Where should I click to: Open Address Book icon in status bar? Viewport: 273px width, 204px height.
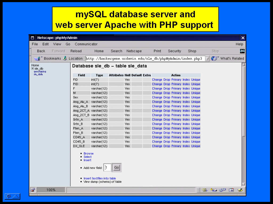coord(231,190)
